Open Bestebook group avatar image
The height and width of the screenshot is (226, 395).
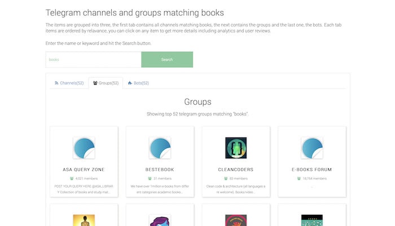pyautogui.click(x=160, y=148)
